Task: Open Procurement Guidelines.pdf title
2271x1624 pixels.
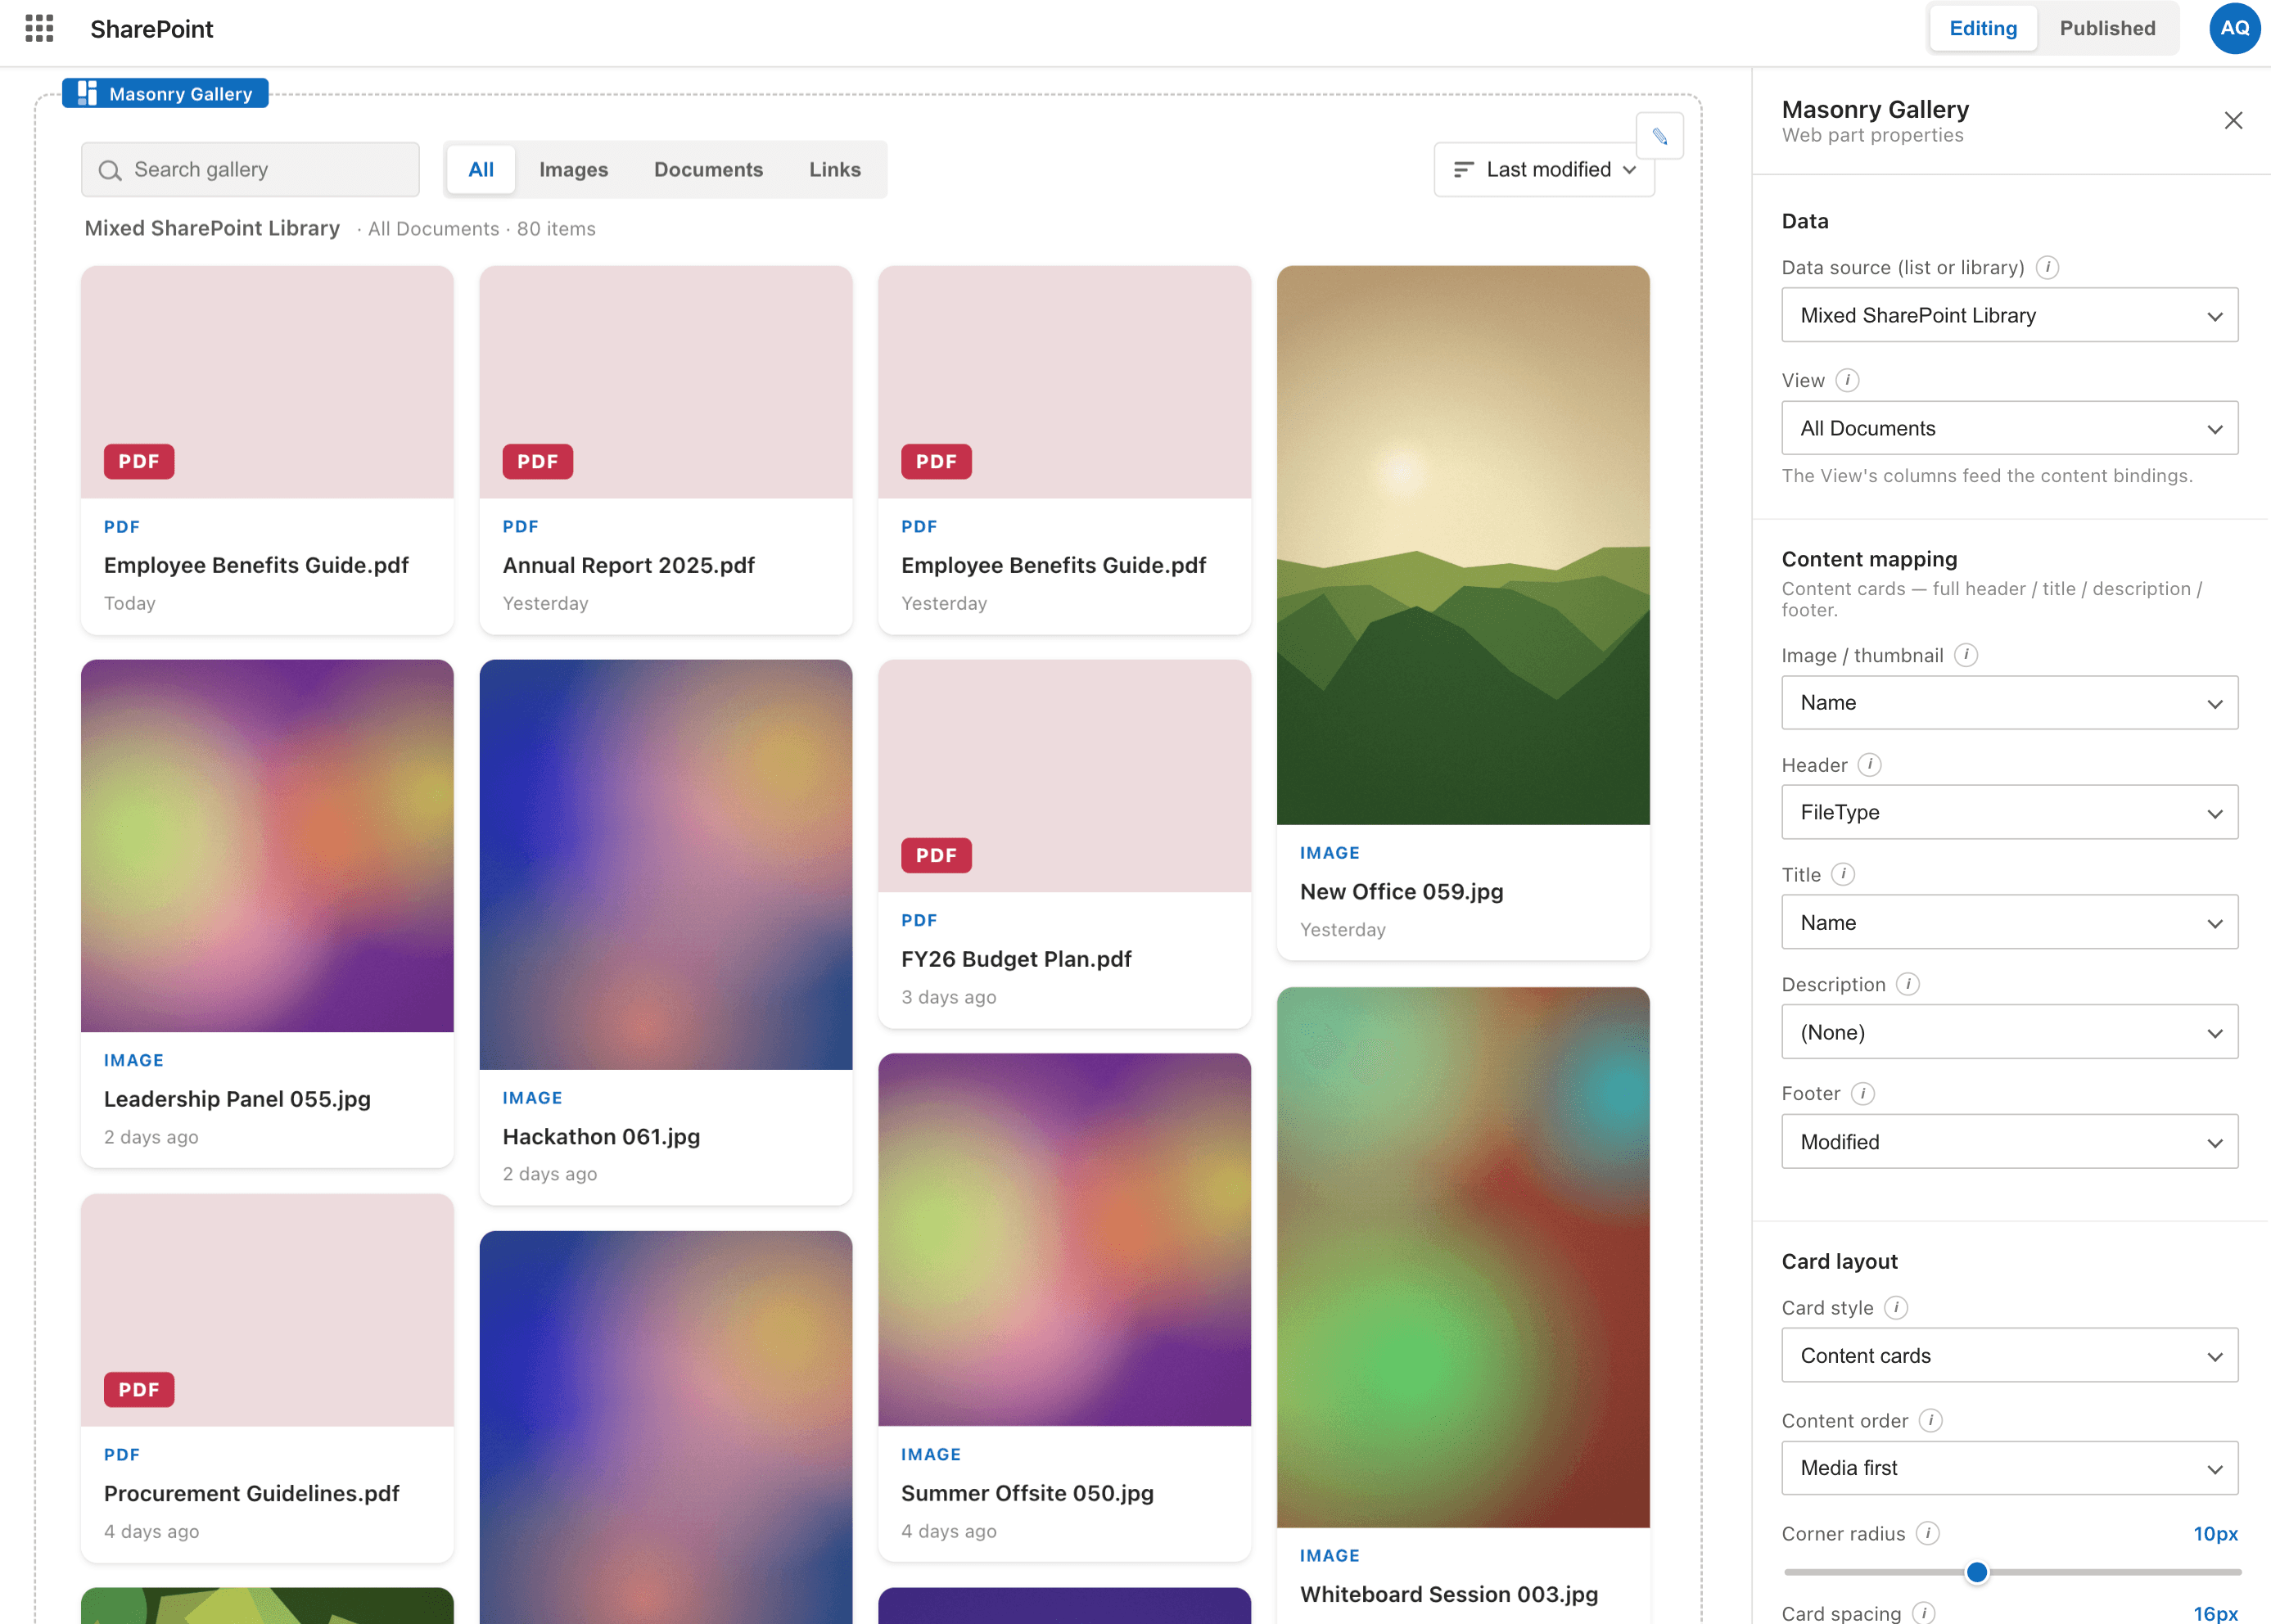Action: click(252, 1493)
